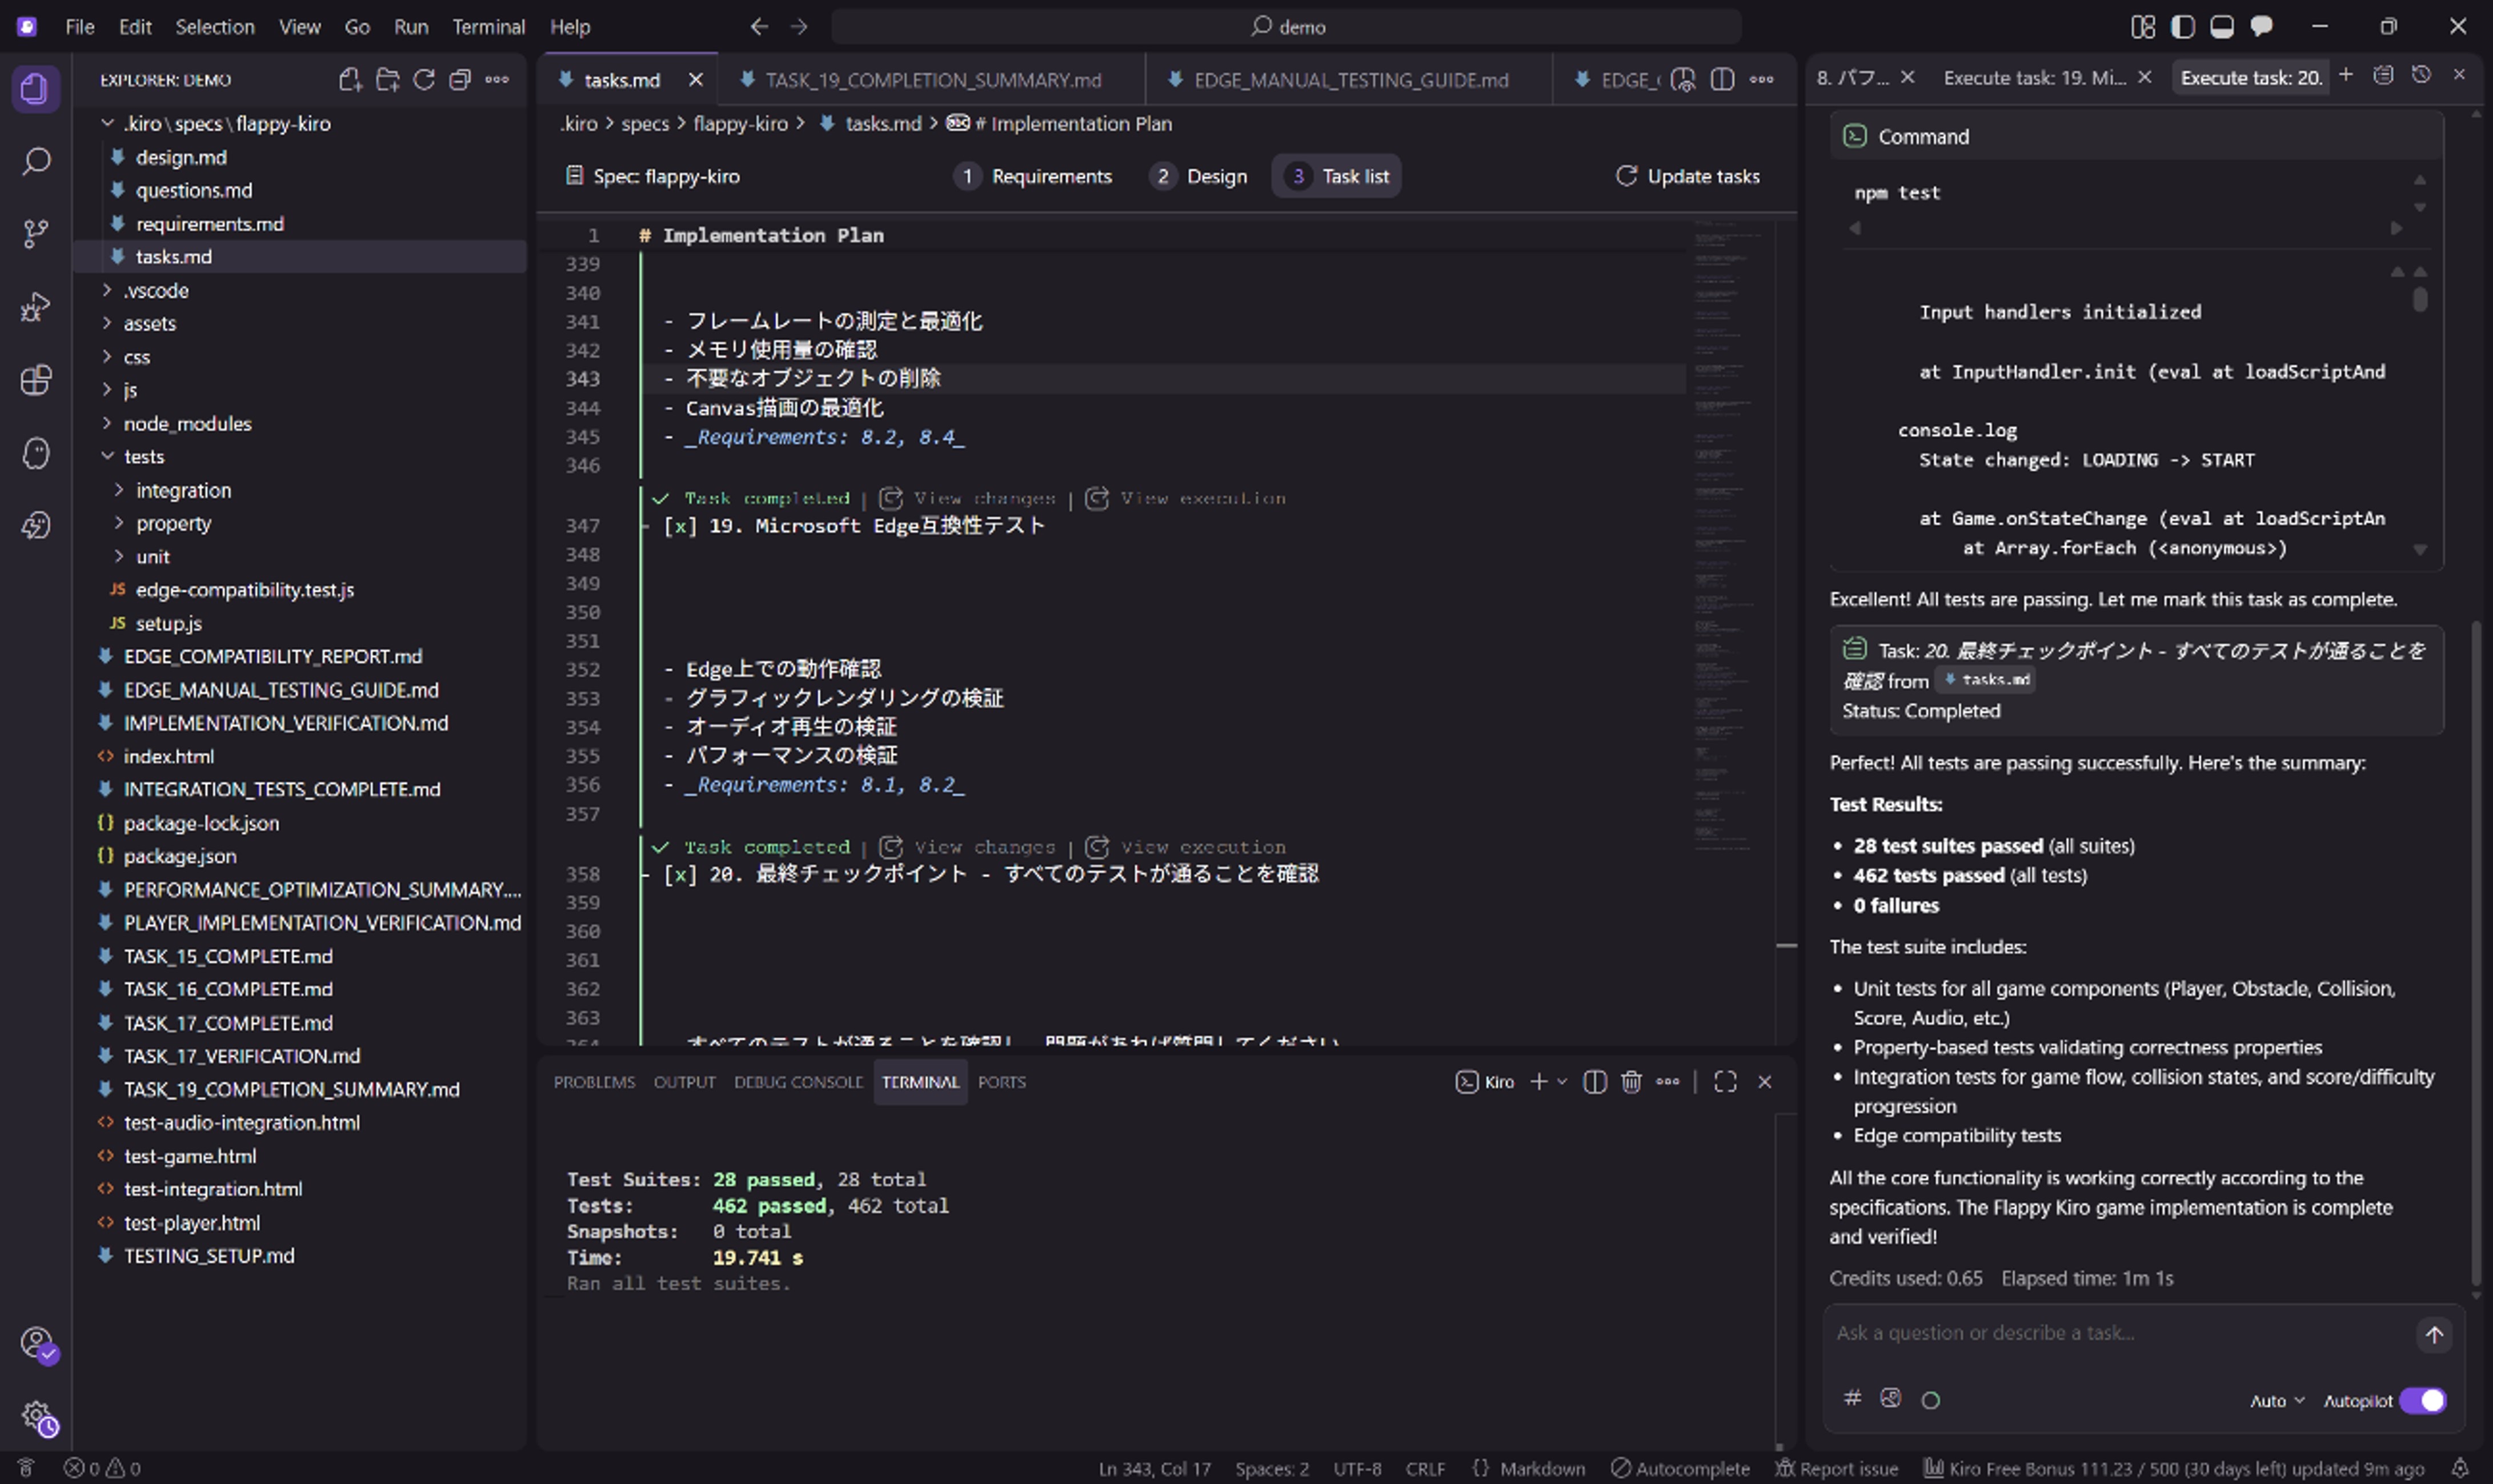Expand the node_modules folder
Image resolution: width=2493 pixels, height=1484 pixels.
point(187,424)
